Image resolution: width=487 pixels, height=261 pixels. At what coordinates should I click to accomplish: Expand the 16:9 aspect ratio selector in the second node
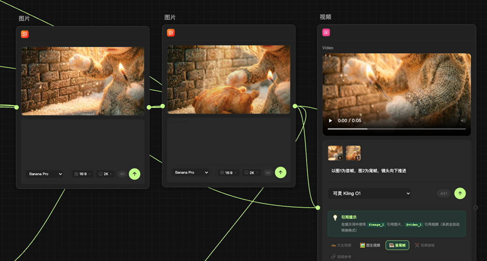point(229,173)
